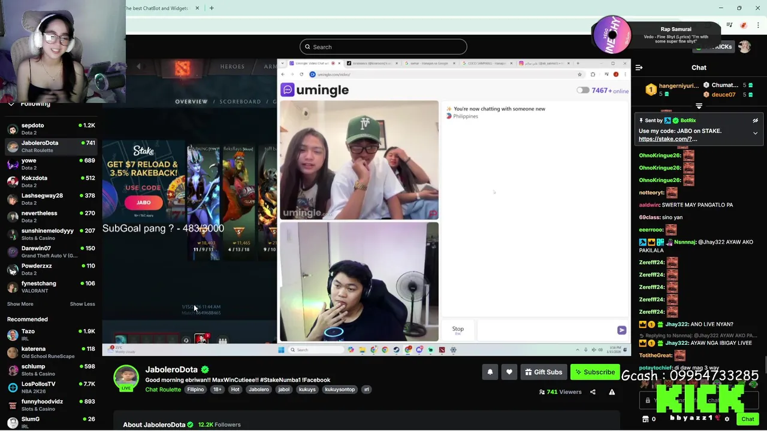
Task: Select the Filipino tag
Action: [x=195, y=390]
